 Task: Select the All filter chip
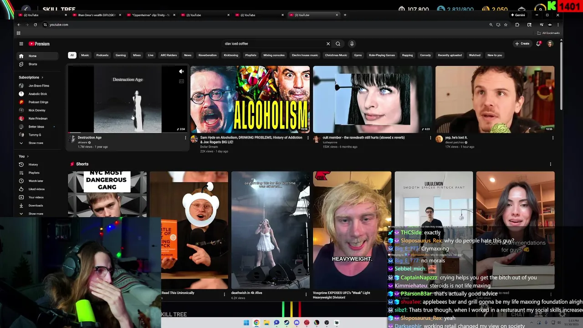[72, 55]
